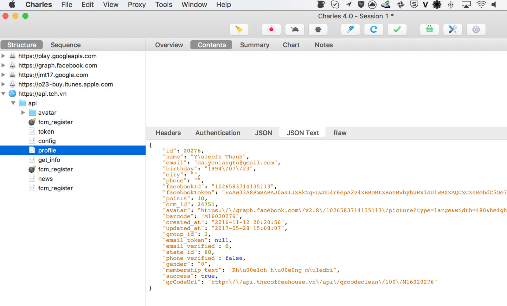This screenshot has height=306, width=507.
Task: Click the green basket purchase icon
Action: tap(429, 29)
